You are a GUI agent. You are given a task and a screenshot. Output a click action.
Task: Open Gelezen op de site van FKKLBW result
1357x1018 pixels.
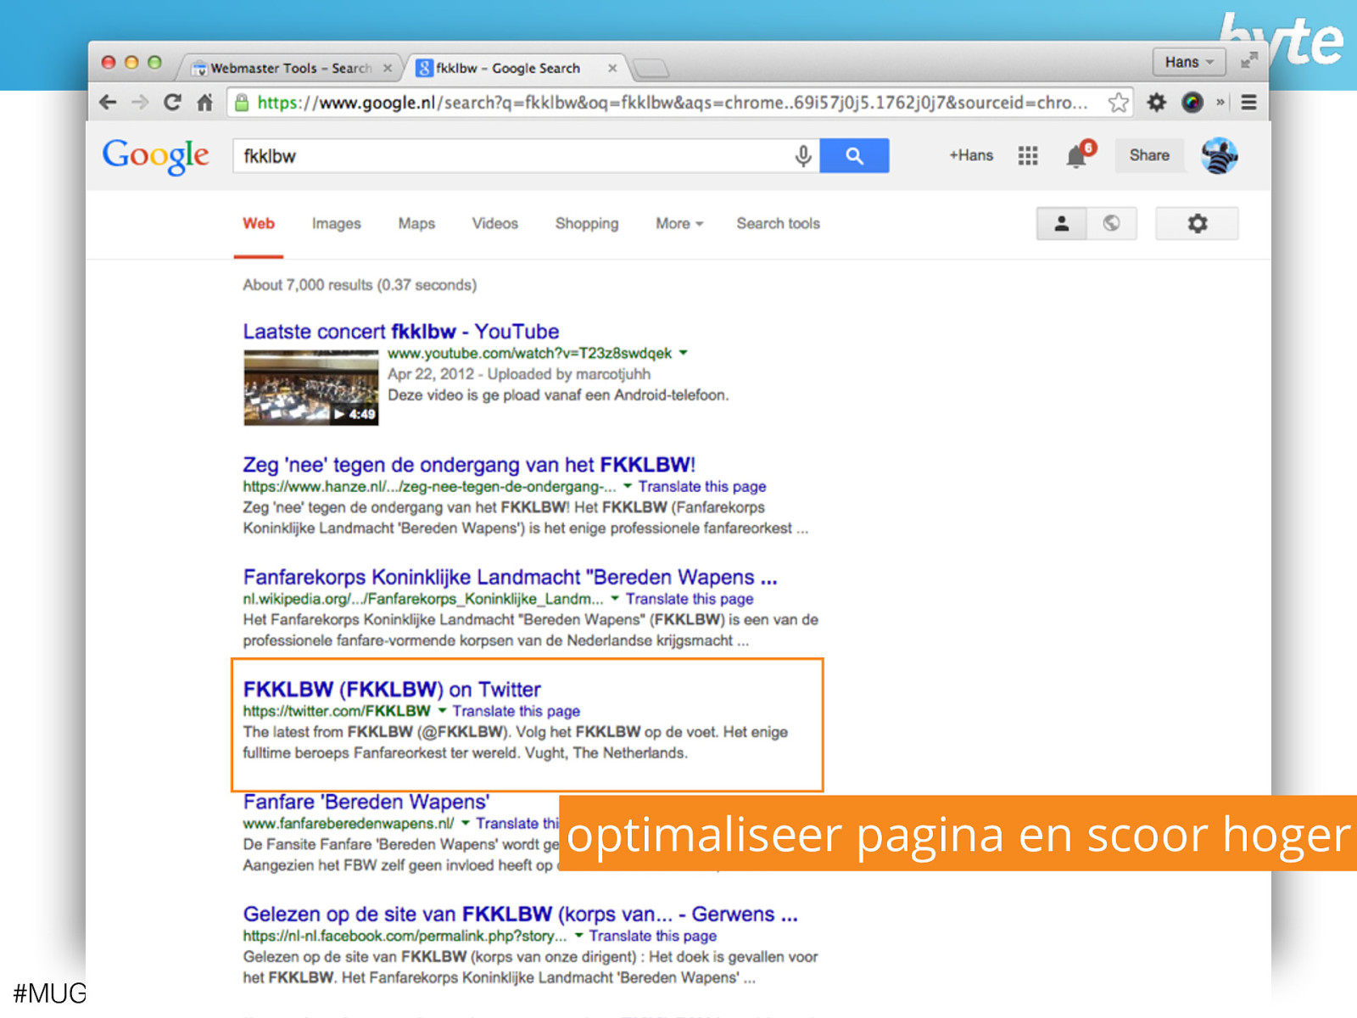(x=520, y=915)
